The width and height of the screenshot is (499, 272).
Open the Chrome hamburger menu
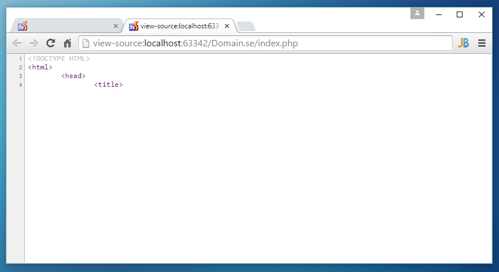482,43
